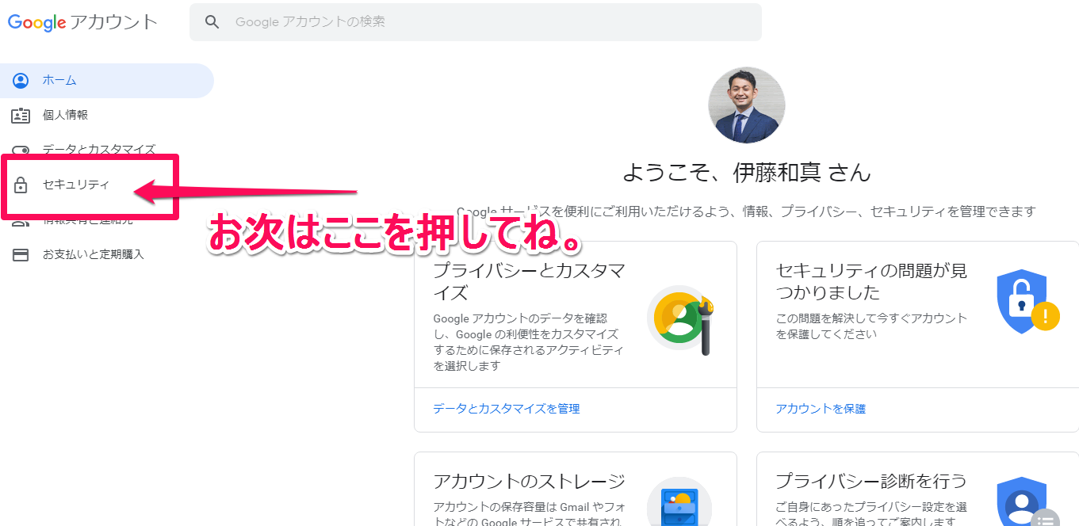Screen dimensions: 1079x526
Task: Open the セキュリティの問題が見つかりました card title
Action: click(x=871, y=281)
